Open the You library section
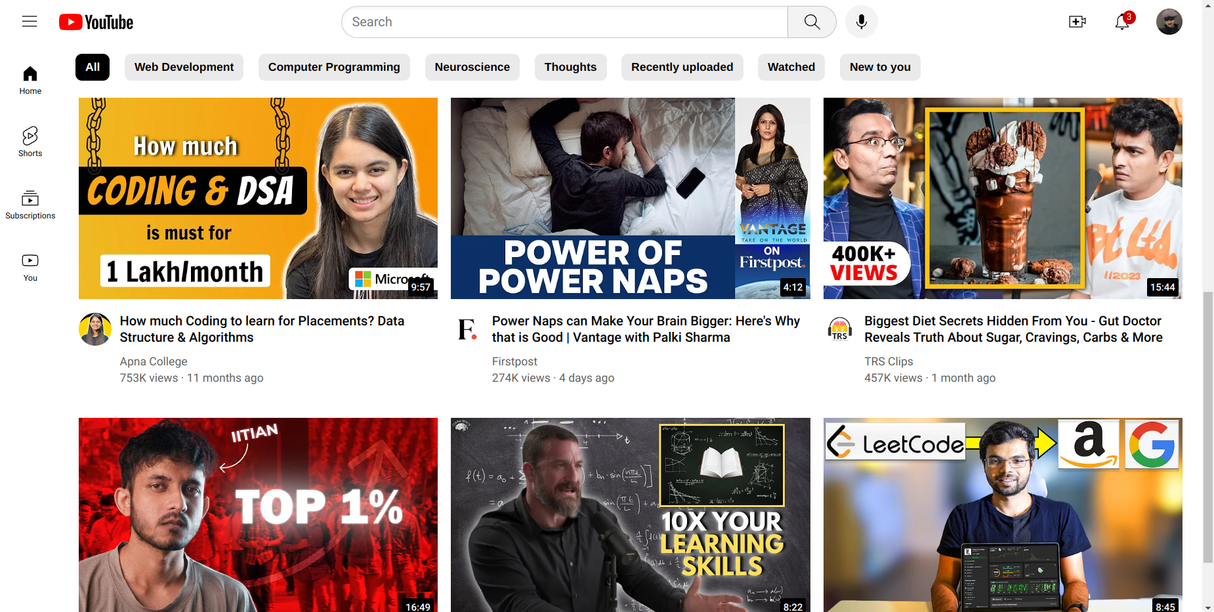The height and width of the screenshot is (612, 1214). pos(30,267)
